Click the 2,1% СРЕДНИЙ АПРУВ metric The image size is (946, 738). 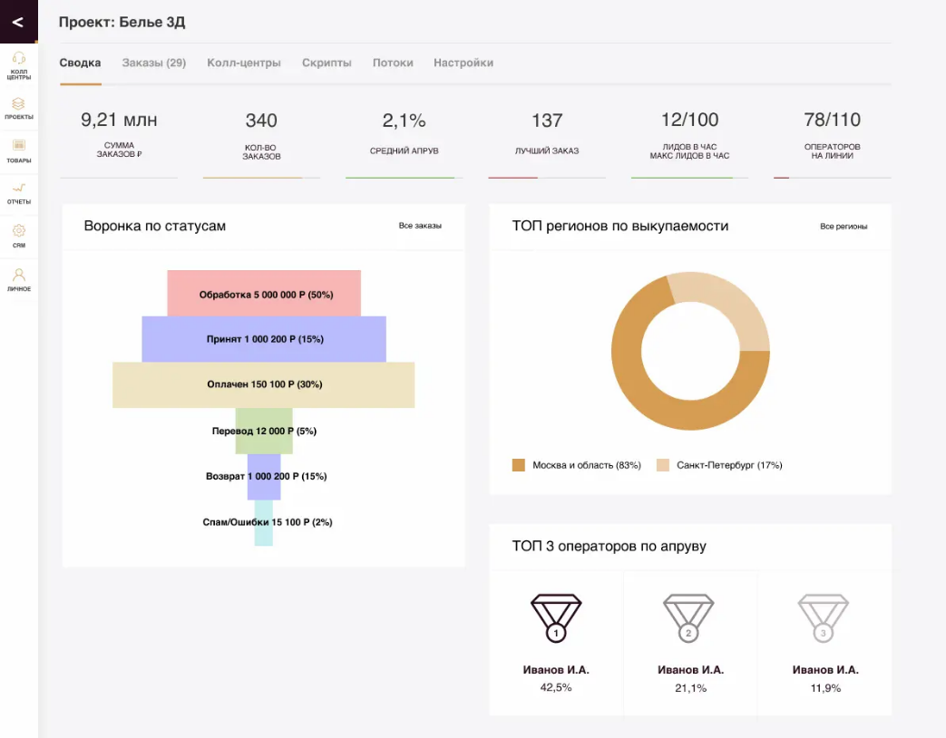405,135
